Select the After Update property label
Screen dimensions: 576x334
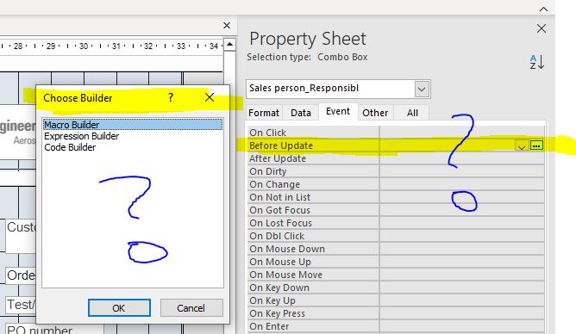(278, 158)
